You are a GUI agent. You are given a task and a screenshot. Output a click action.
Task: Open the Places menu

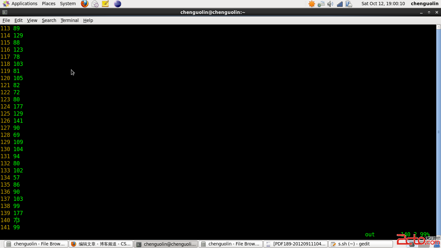pyautogui.click(x=49, y=4)
